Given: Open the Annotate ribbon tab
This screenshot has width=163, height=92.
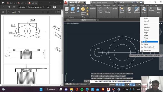Looking at the screenshot, I should click(121, 5).
